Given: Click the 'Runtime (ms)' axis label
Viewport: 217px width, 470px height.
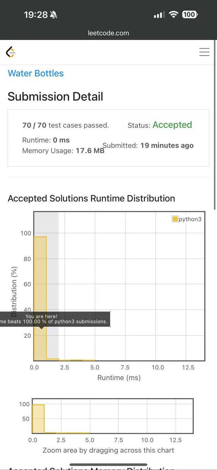Looking at the screenshot, I should [119, 377].
